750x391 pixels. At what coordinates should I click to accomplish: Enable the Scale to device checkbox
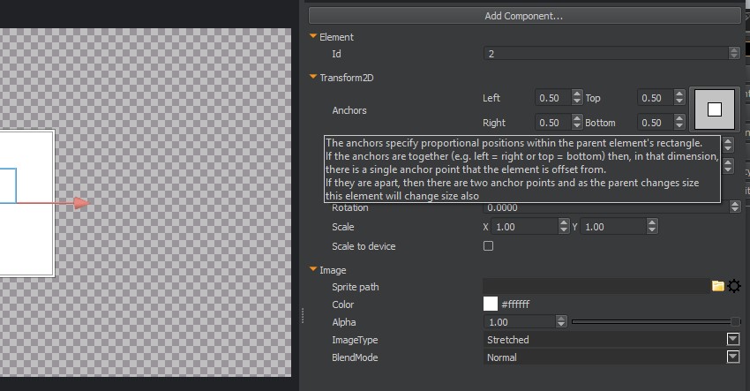point(488,246)
